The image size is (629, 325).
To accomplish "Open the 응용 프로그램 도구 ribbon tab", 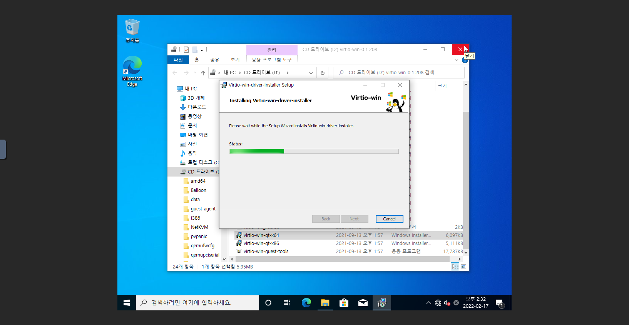I will coord(272,60).
